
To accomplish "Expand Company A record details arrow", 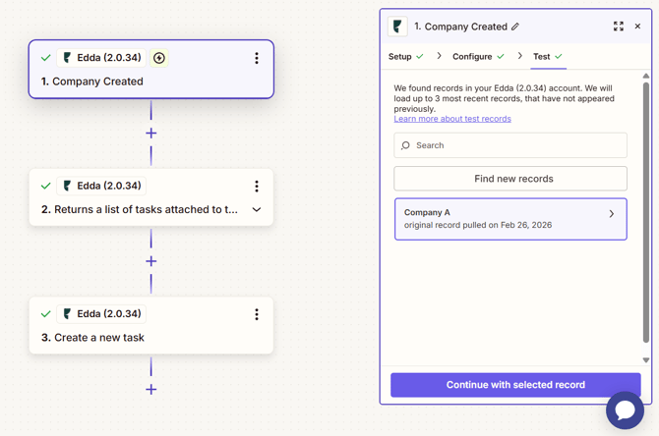I will tap(611, 214).
